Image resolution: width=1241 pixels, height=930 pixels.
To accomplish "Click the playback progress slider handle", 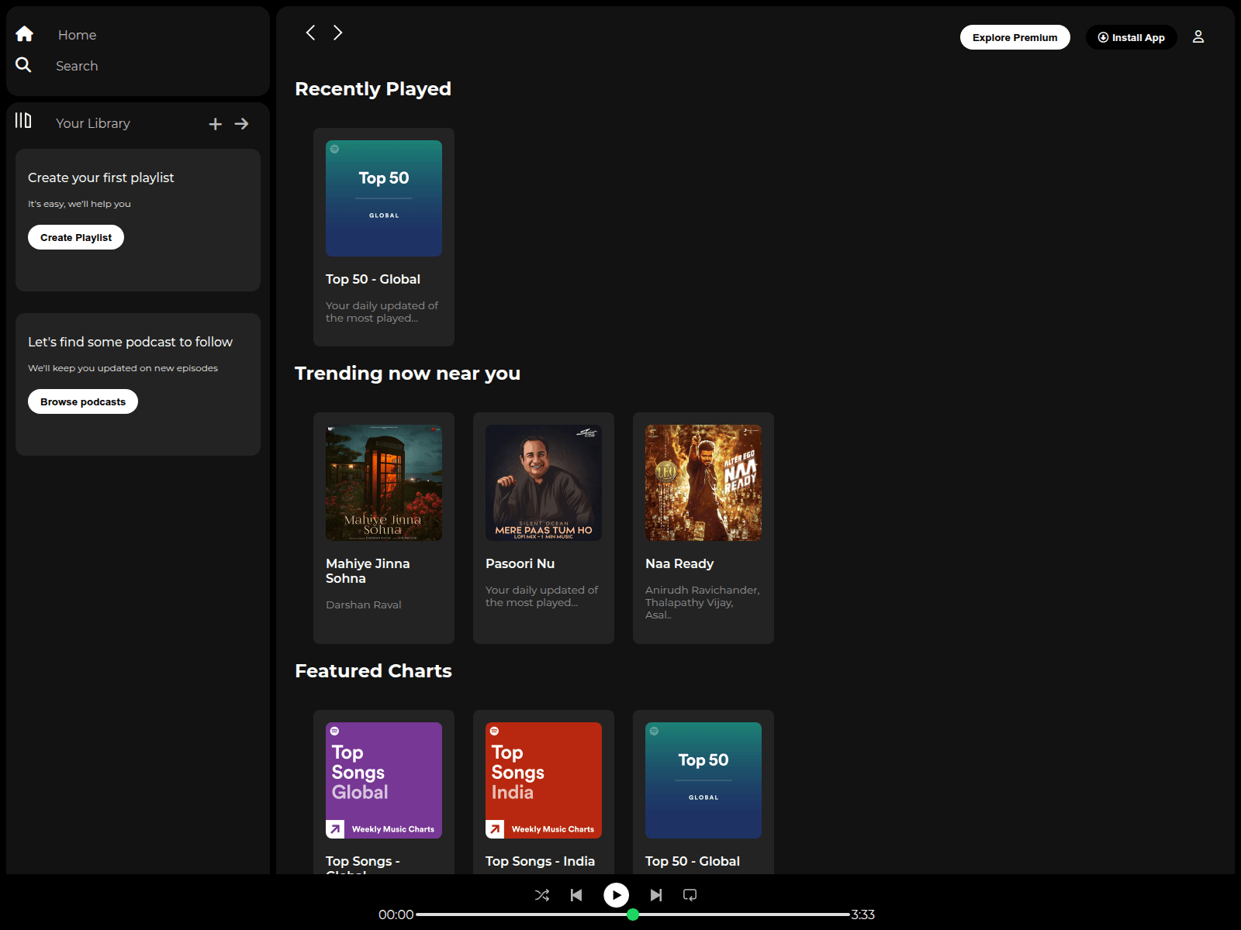I will (x=633, y=914).
